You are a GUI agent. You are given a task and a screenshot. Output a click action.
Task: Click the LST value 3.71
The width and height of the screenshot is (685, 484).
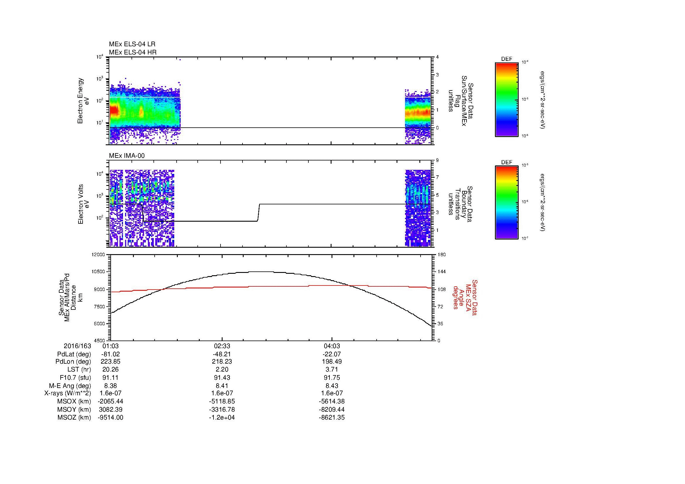point(332,370)
